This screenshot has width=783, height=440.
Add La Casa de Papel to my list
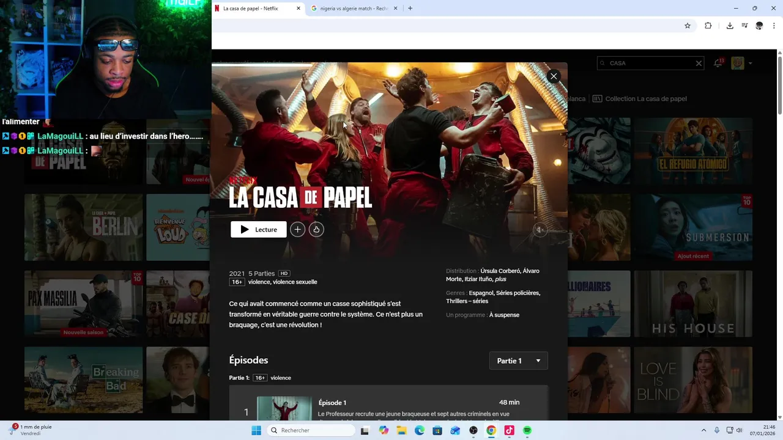point(297,229)
